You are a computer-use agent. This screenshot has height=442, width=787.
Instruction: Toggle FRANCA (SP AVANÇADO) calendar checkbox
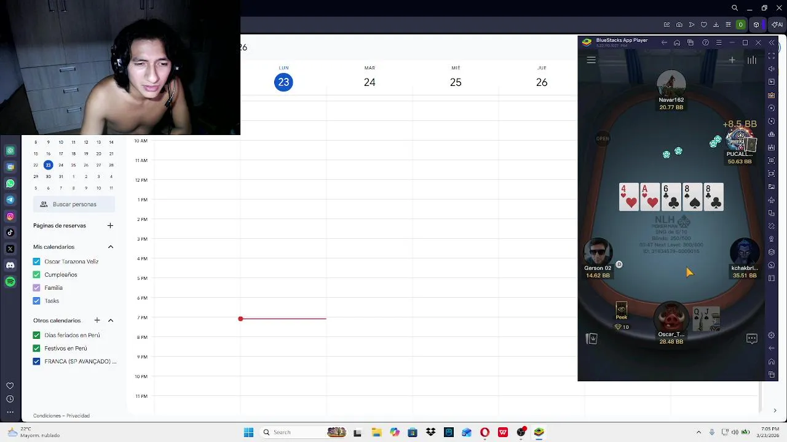tap(36, 362)
